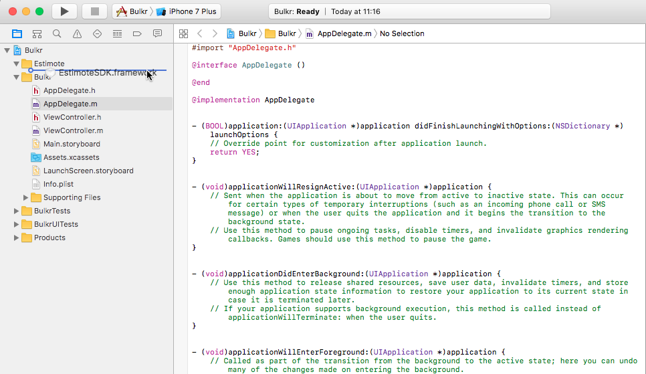Image resolution: width=646 pixels, height=374 pixels.
Task: Click AppDelegate.m in the jump bar
Action: [x=338, y=34]
